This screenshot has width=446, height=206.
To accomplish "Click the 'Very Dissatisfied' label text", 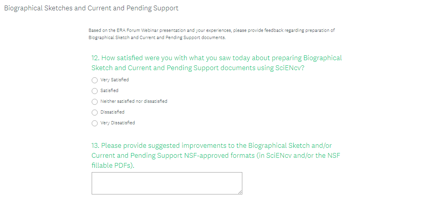I will [118, 123].
